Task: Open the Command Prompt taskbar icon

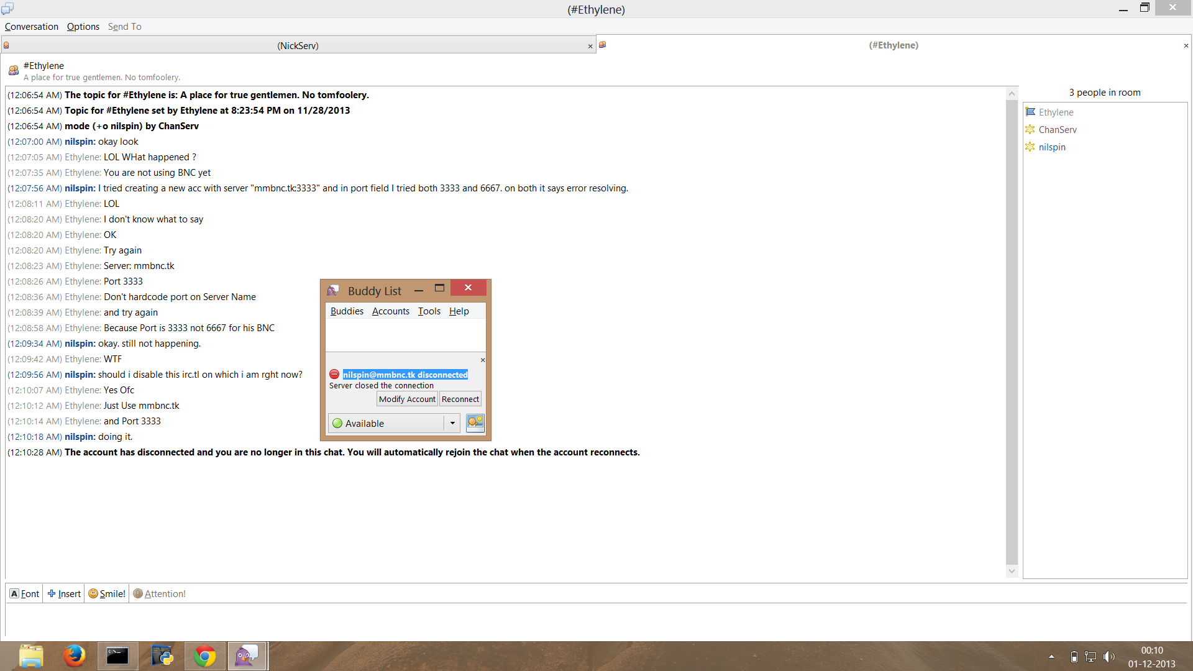Action: [117, 656]
